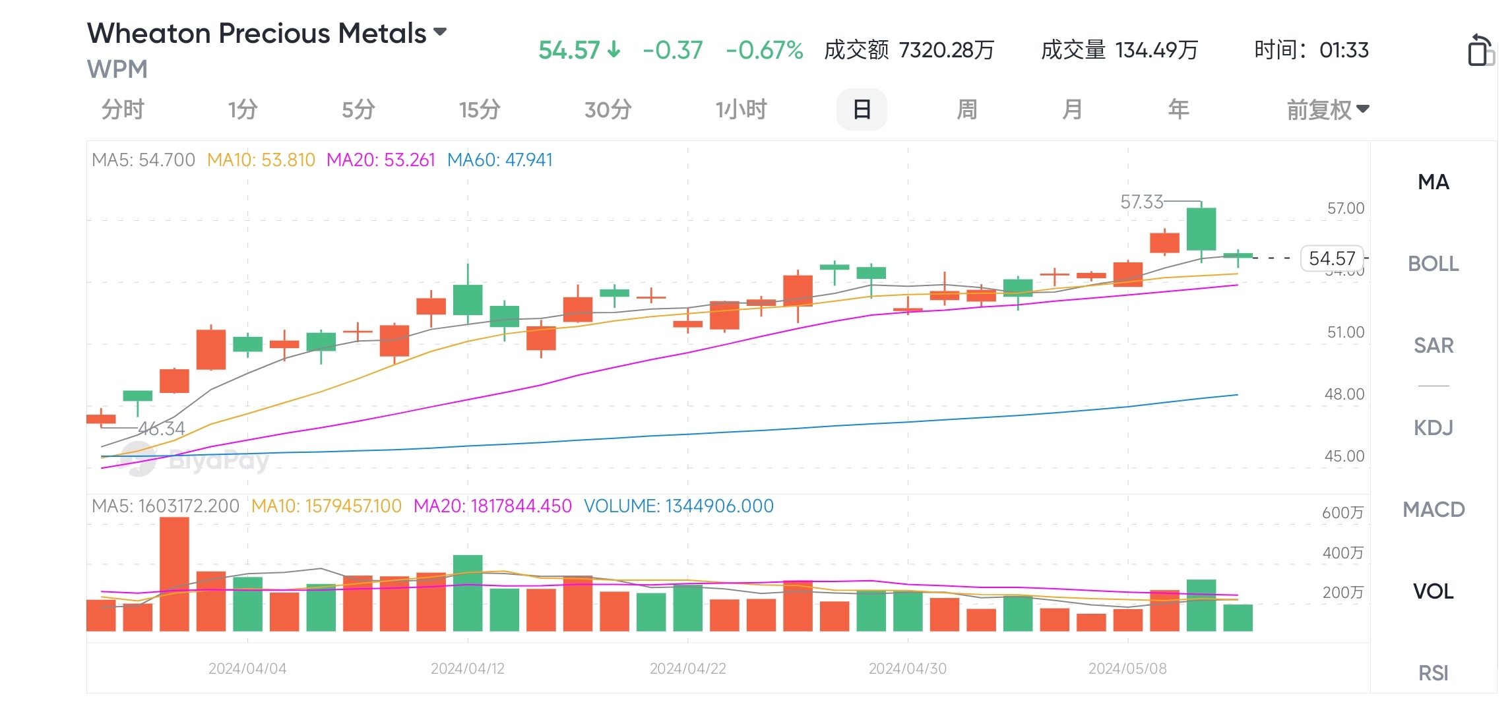Screen dimensions: 1512x712
Task: Click the 57.33 high candlestick
Action: 1201,229
